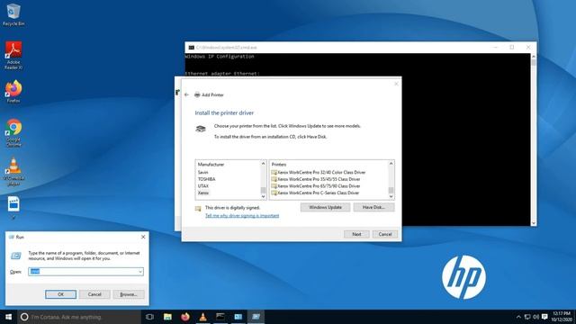The image size is (576, 324).
Task: Click the Command Prompt title bar icon
Action: point(191,48)
